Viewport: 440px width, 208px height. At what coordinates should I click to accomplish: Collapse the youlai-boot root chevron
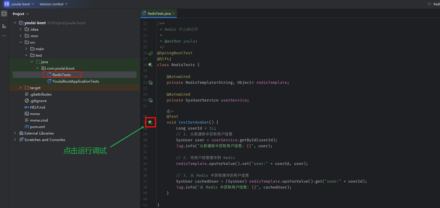[15, 23]
